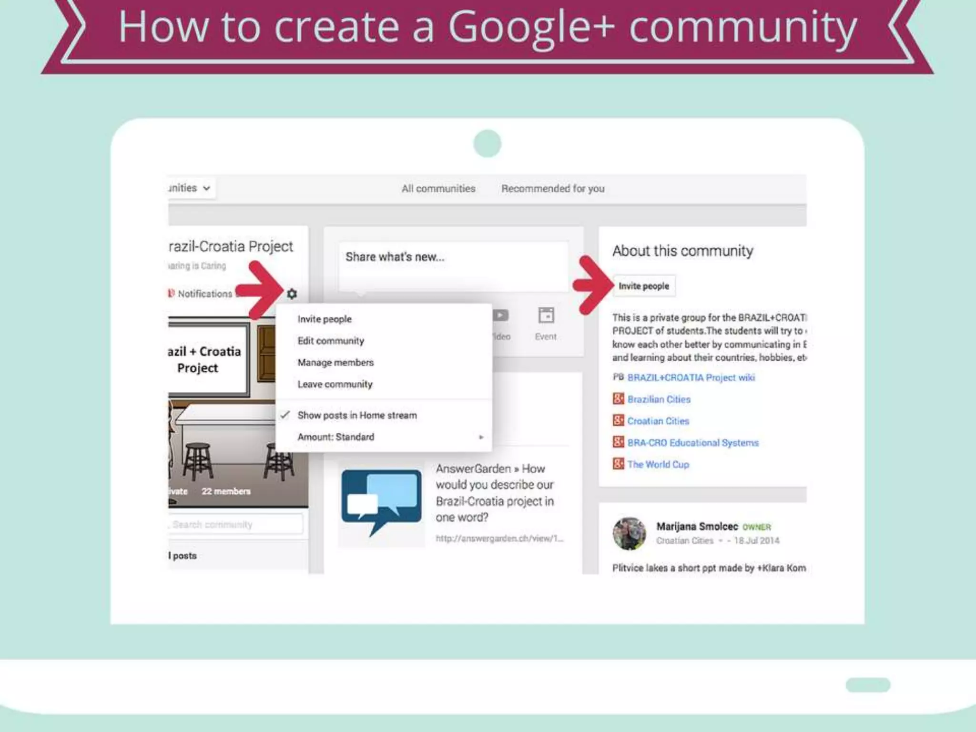Click the Notifications bell icon
This screenshot has height=732, width=976.
(172, 293)
